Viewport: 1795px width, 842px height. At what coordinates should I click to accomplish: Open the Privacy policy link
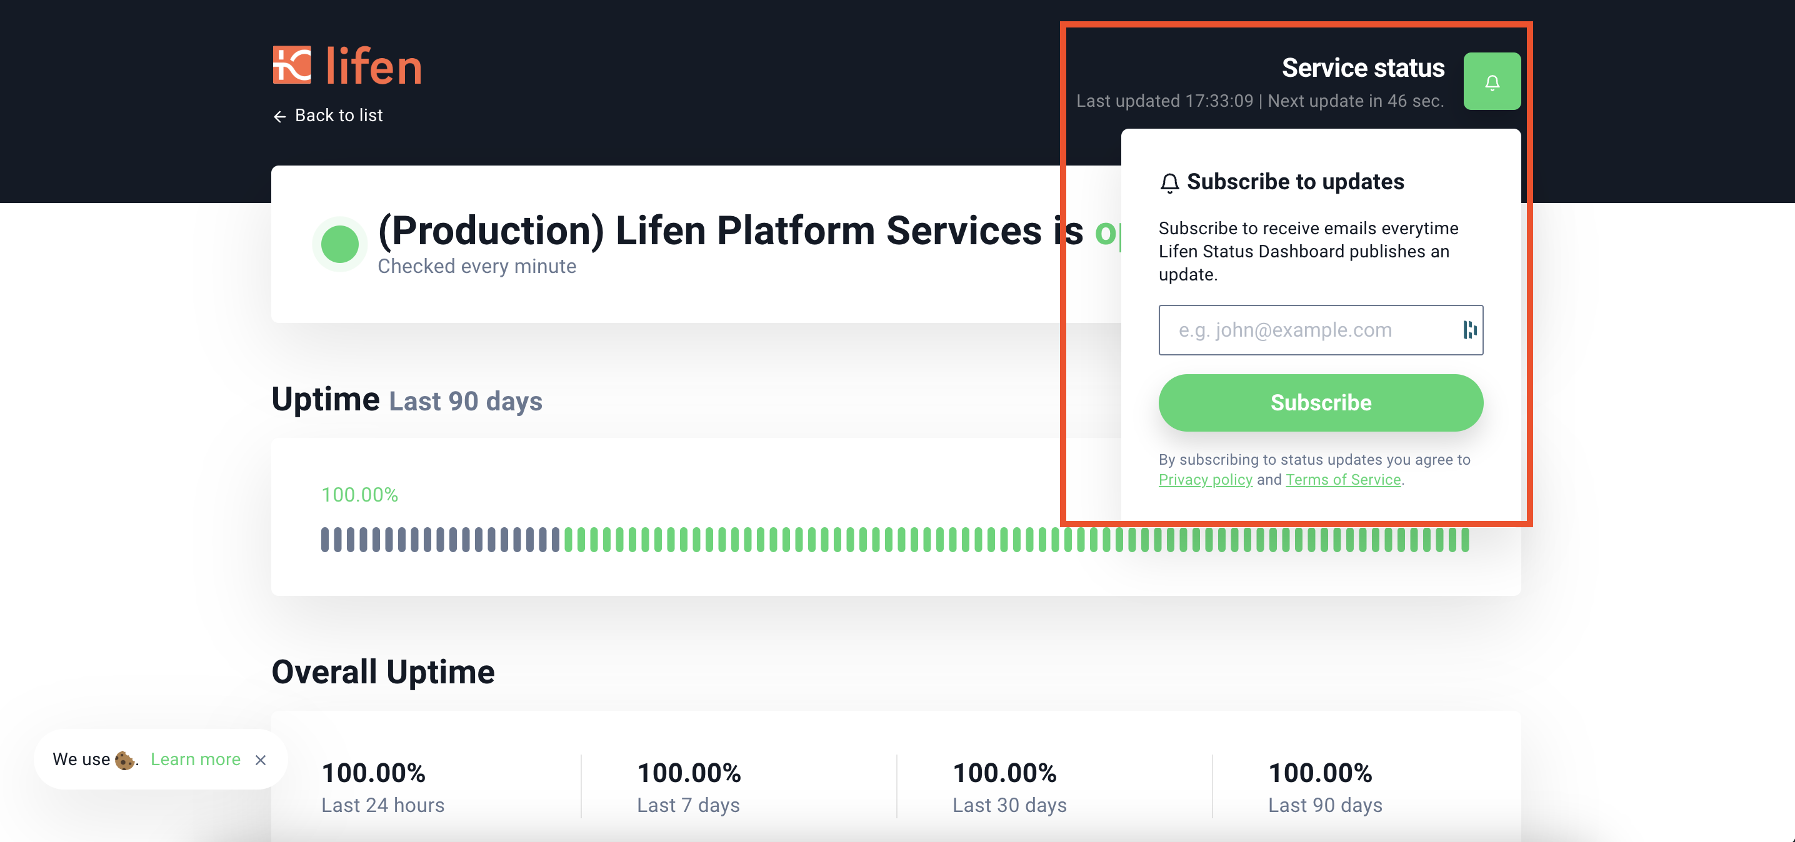pos(1205,480)
